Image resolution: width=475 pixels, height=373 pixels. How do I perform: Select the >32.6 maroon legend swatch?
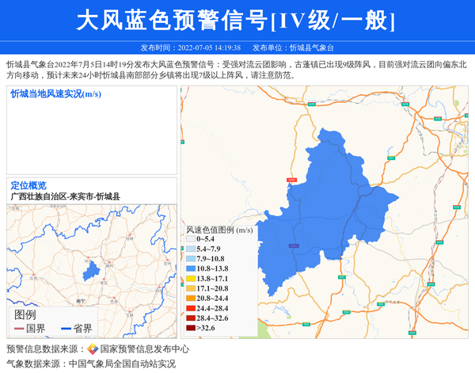(190, 328)
